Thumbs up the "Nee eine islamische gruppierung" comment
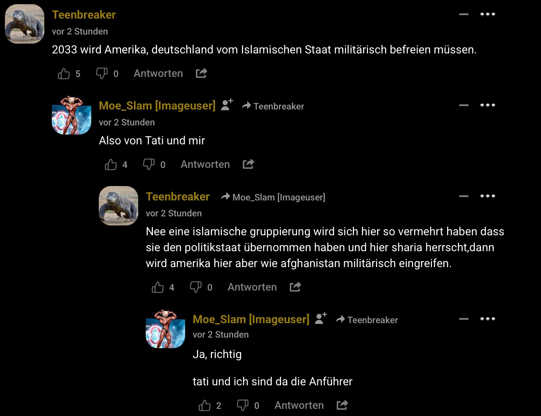The image size is (541, 416). click(x=158, y=287)
